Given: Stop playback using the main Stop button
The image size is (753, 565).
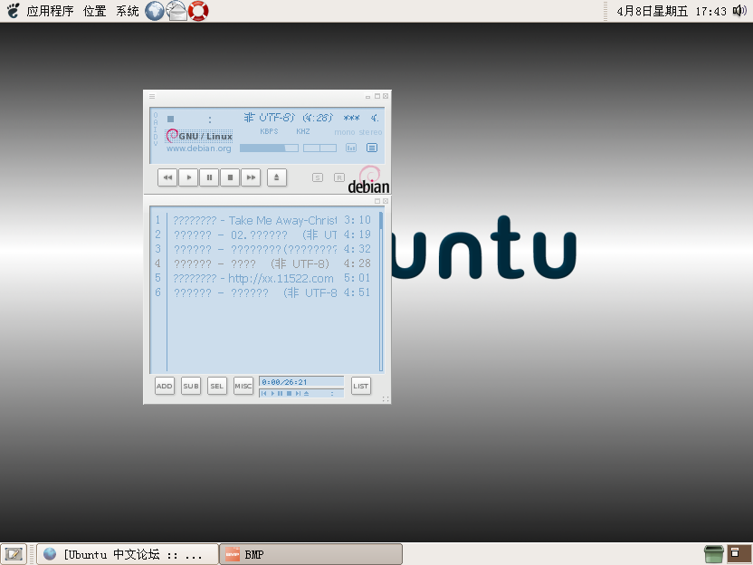Looking at the screenshot, I should (x=230, y=177).
